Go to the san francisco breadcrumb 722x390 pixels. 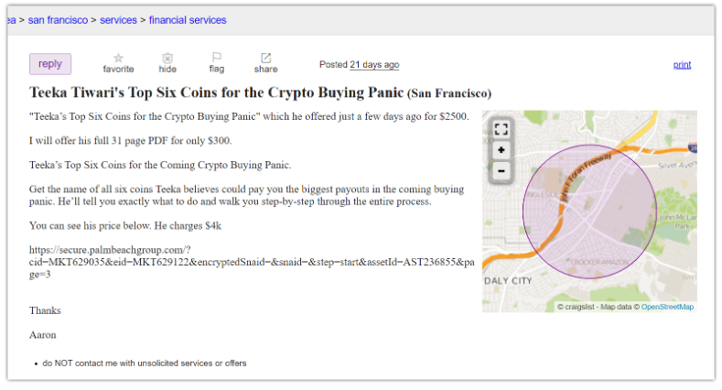coord(58,20)
